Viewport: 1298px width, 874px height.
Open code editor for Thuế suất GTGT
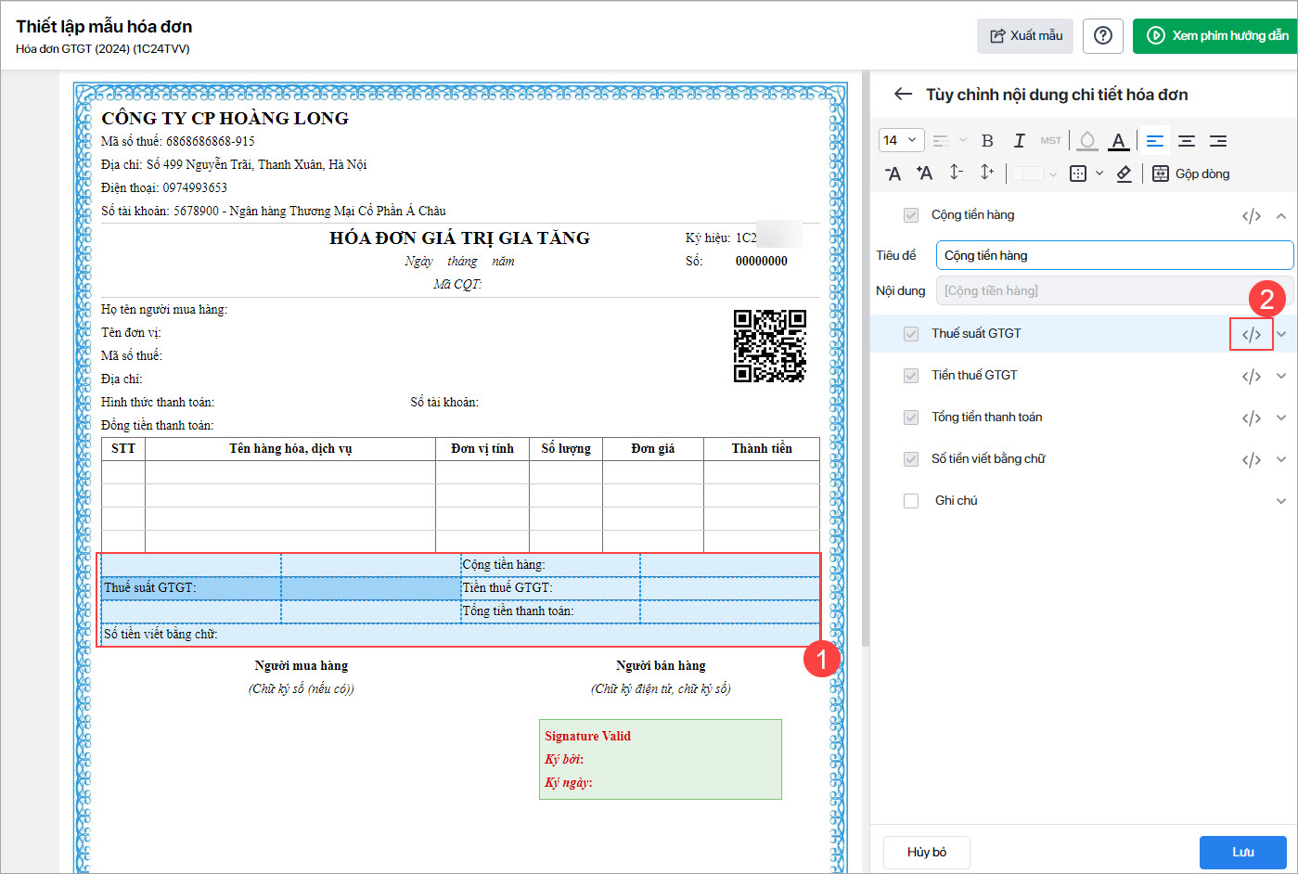(x=1251, y=334)
